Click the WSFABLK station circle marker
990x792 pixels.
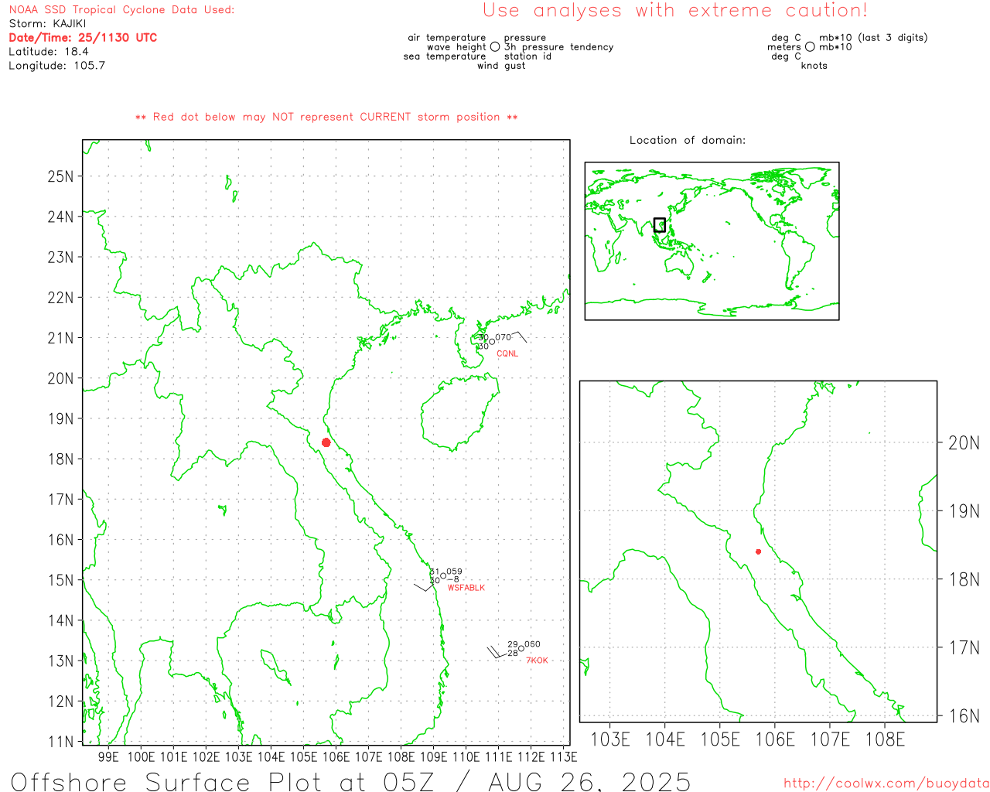click(443, 576)
